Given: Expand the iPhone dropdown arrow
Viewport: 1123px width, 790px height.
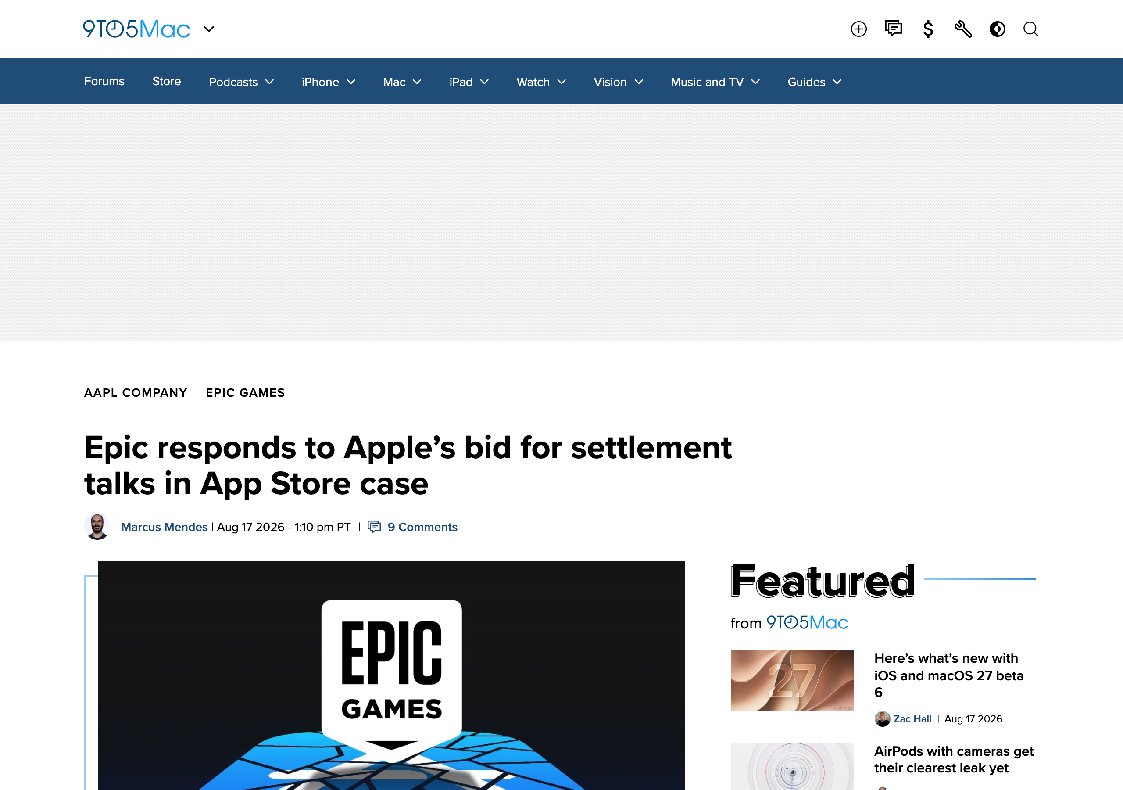Looking at the screenshot, I should [x=351, y=82].
